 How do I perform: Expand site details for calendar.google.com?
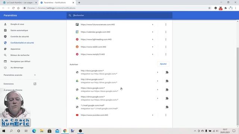(153, 32)
